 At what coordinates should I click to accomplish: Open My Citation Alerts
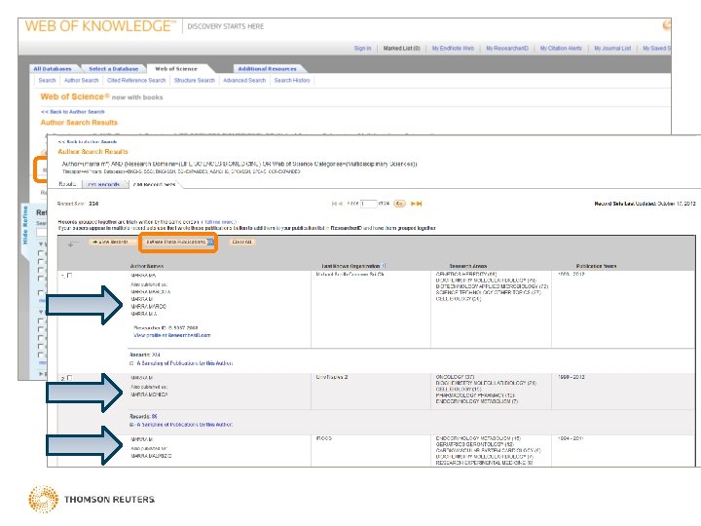tap(561, 49)
